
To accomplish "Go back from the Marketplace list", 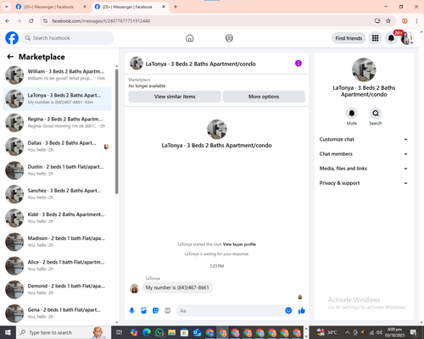I will 10,57.
